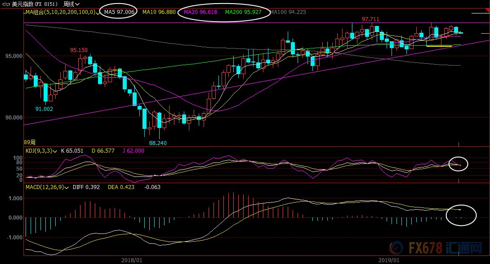Expand the KDJ(9,3,3) indicator dropdown
The image size is (490, 264).
[x=55, y=151]
